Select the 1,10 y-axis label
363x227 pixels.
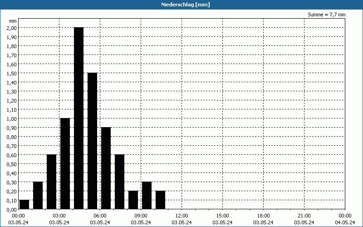point(12,109)
